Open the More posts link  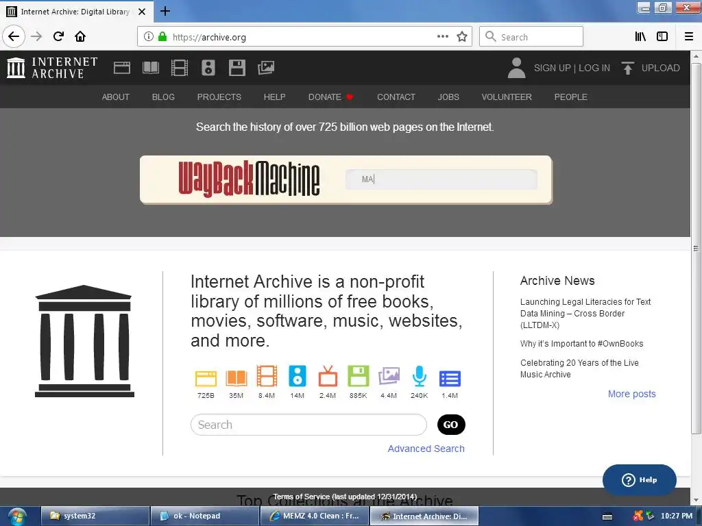pos(631,394)
